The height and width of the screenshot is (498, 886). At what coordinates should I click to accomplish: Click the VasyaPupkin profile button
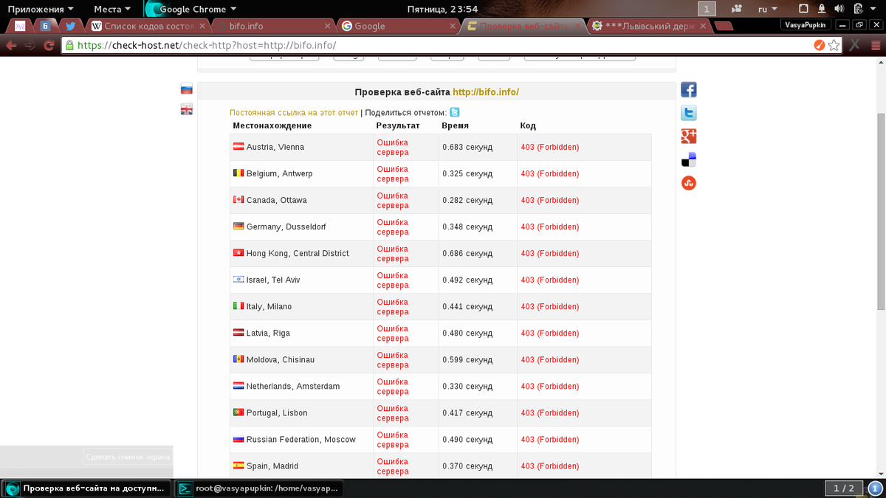point(806,24)
